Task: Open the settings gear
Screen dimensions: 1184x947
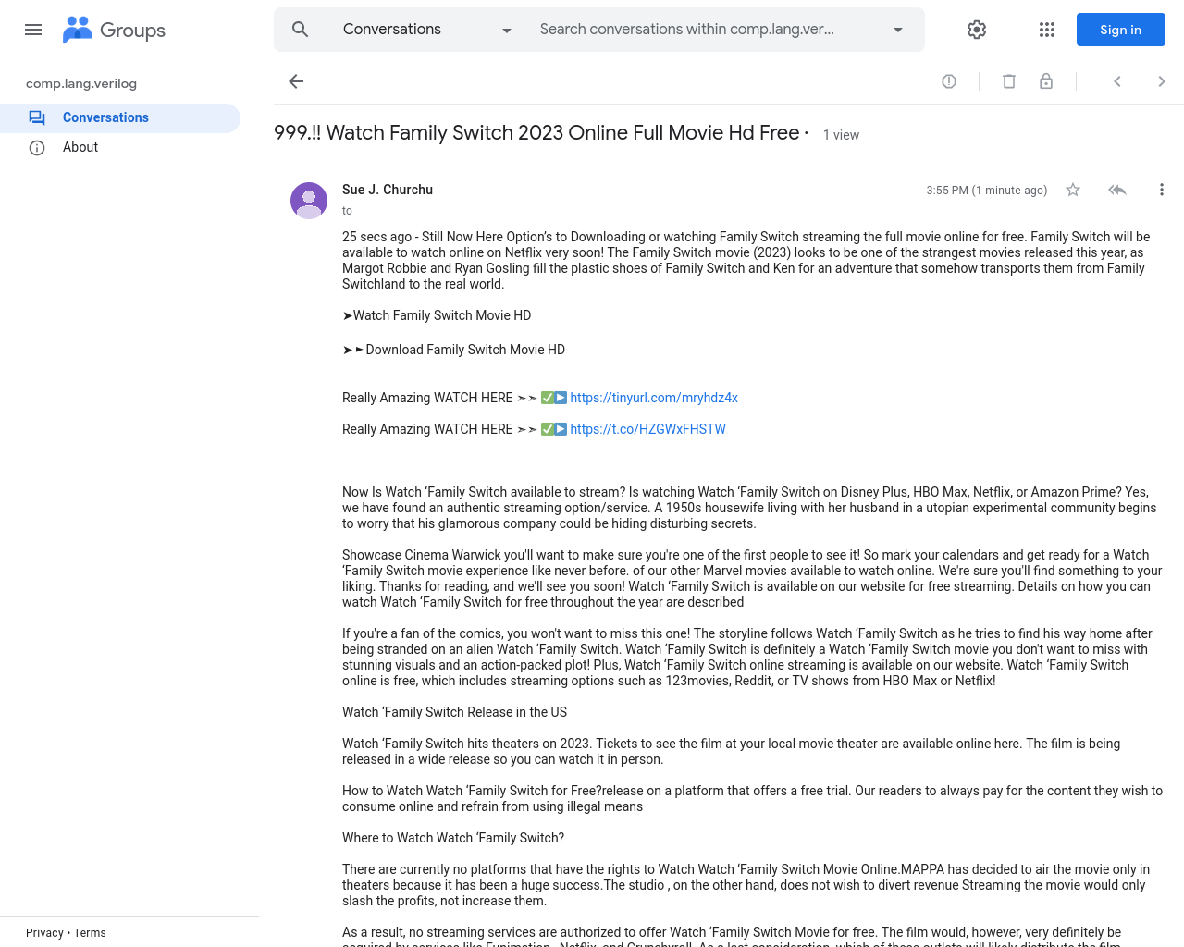Action: (x=977, y=30)
